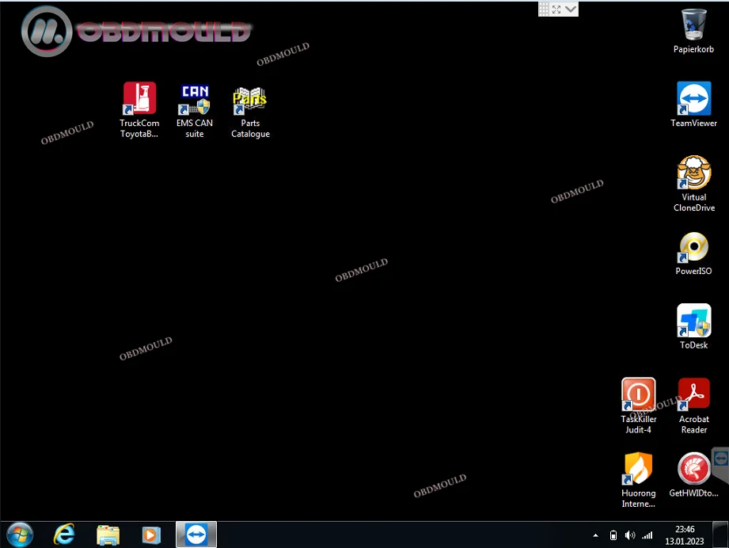Select the TaskKiller Judit-4 shortcut
The image size is (729, 548).
tap(638, 395)
